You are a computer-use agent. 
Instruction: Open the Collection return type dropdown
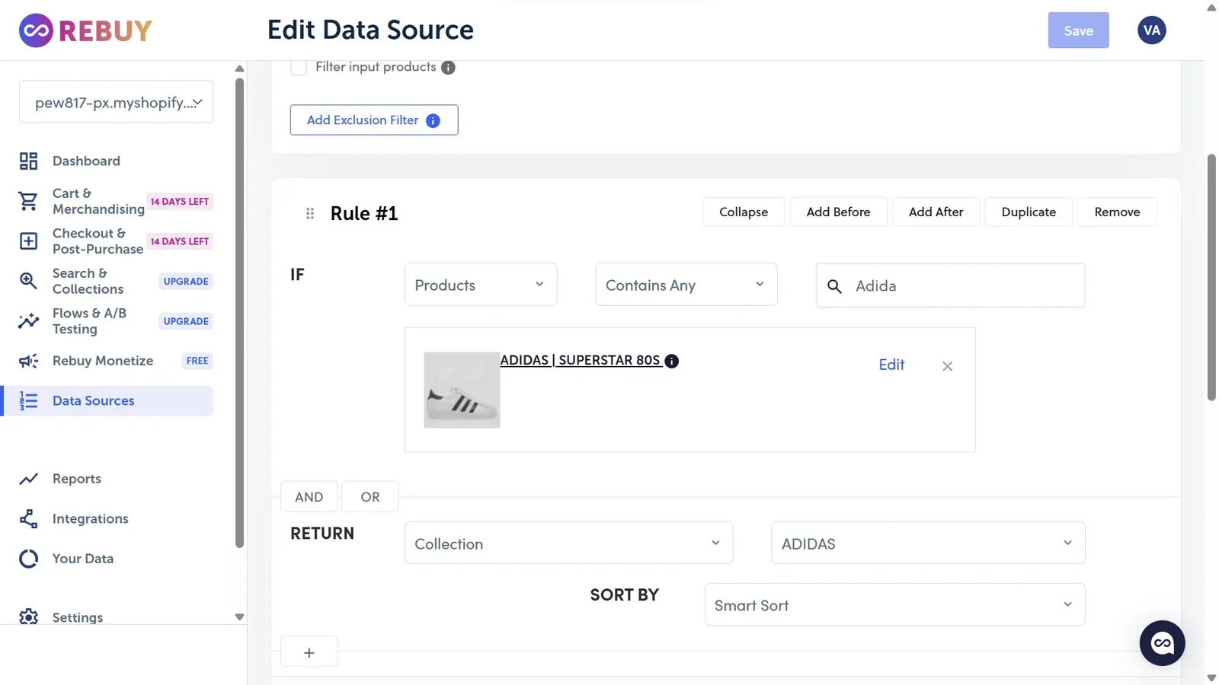[x=568, y=543]
